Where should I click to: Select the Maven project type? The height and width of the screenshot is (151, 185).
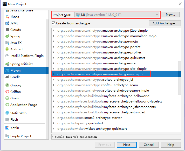[x=26, y=70]
